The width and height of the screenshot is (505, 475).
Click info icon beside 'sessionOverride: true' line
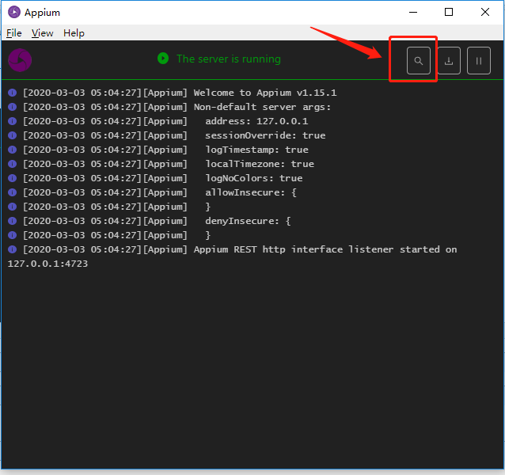coord(12,135)
